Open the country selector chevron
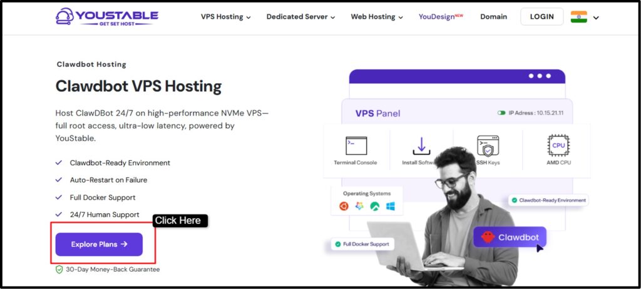Image resolution: width=641 pixels, height=289 pixels. click(596, 18)
